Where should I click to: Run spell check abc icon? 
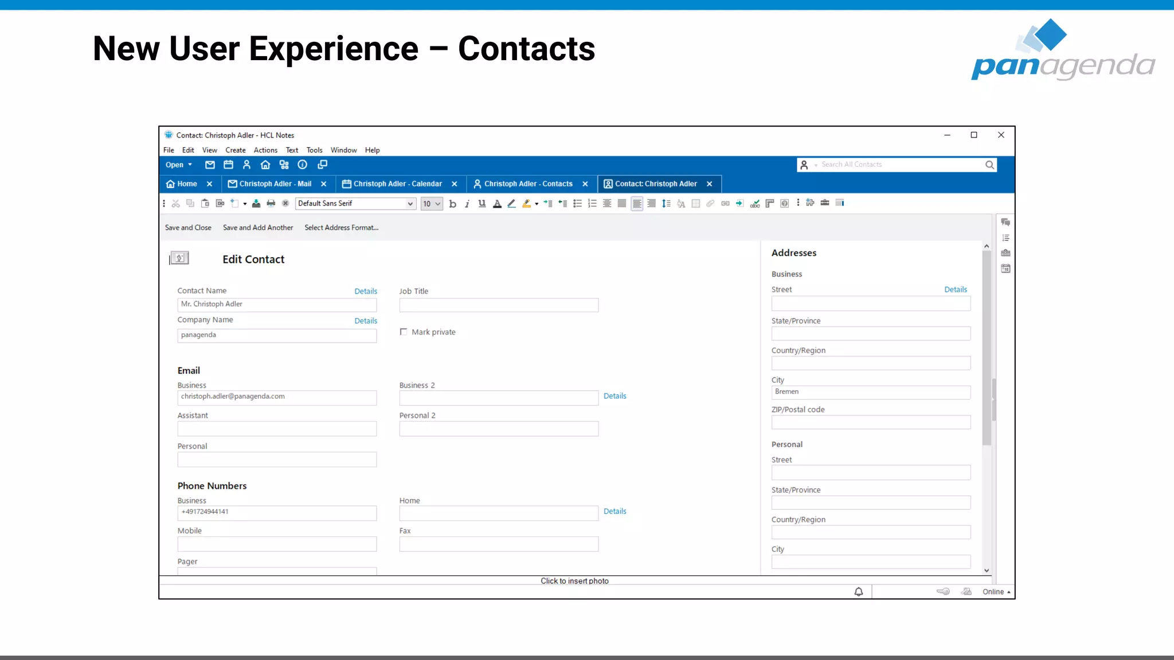[x=755, y=203]
